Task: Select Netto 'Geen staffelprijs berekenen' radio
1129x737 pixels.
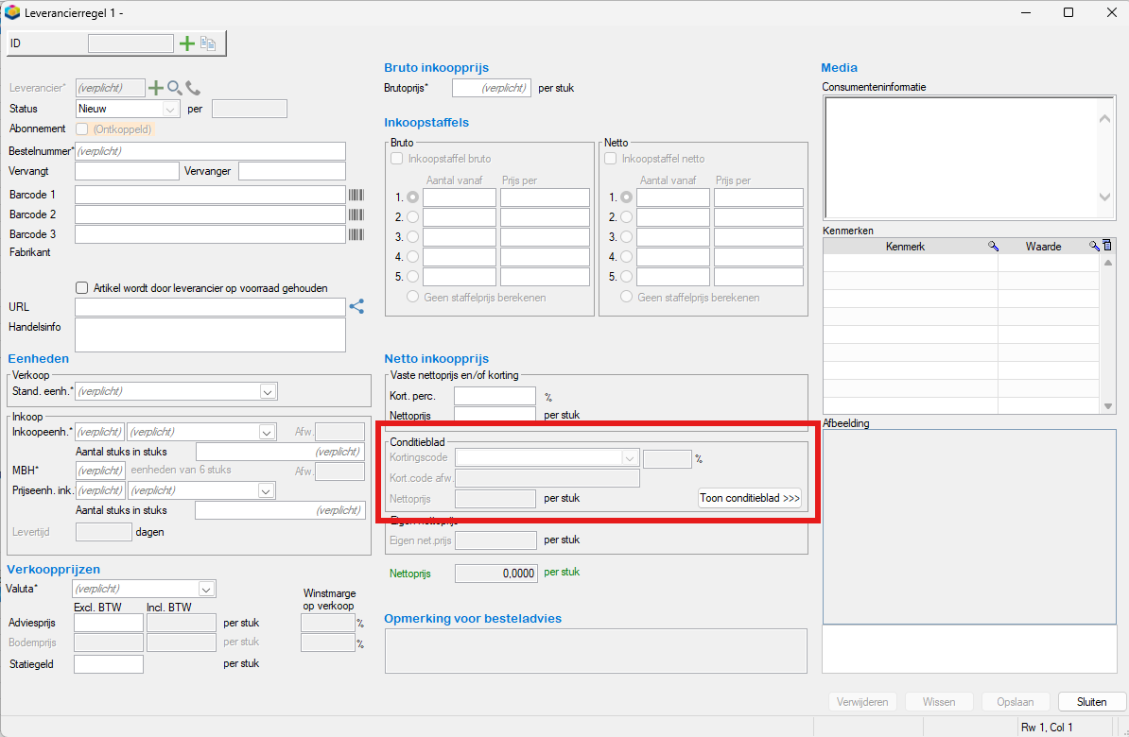Action: 626,297
